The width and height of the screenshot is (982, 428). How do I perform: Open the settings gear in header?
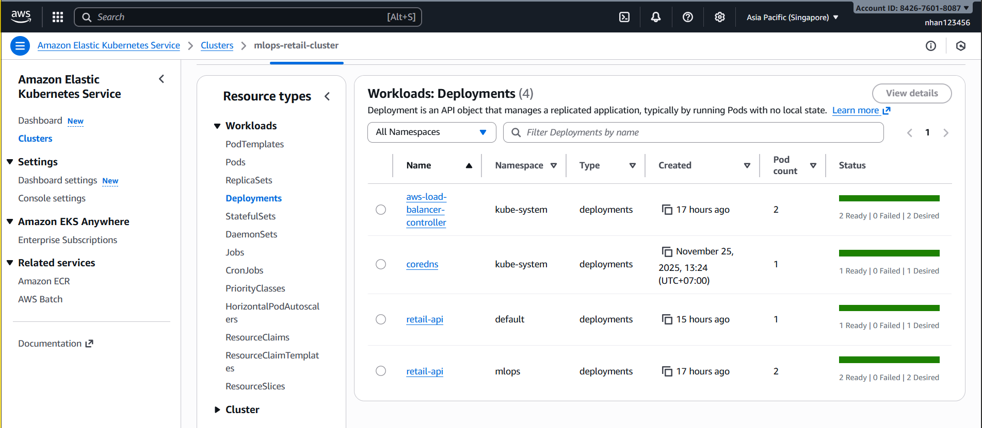point(720,17)
